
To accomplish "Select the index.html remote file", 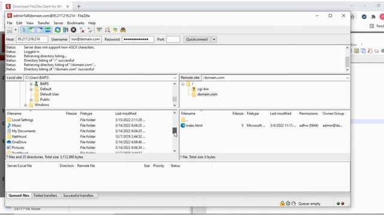I will [265, 125].
